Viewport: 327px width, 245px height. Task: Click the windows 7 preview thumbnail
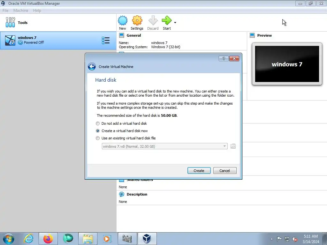(x=287, y=64)
